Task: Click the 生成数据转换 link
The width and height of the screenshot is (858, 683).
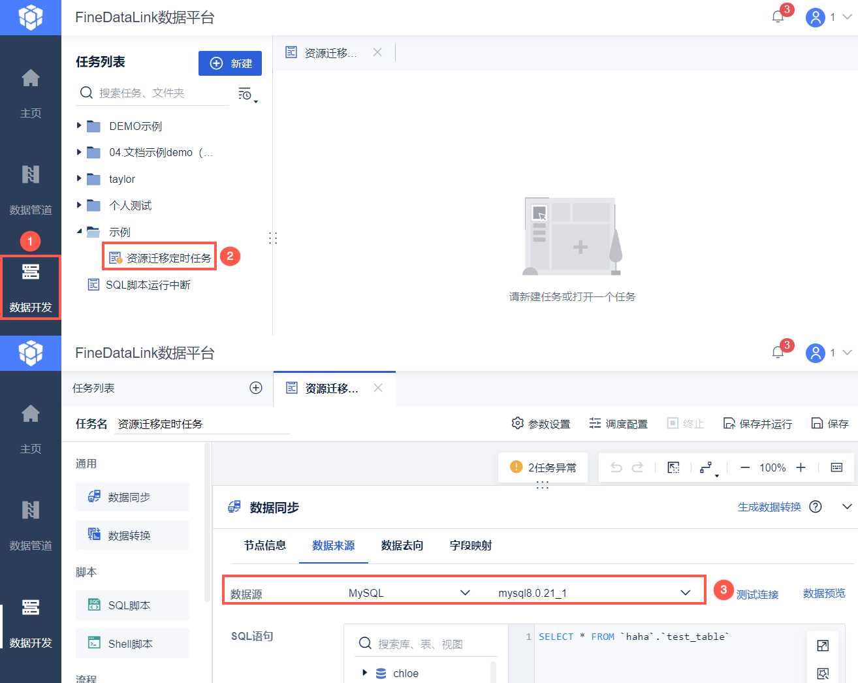Action: click(769, 507)
